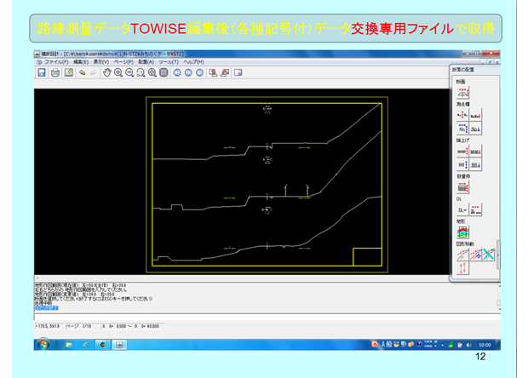528x378 pixels.
Task: Click the third blue circle page icon
Action: coord(200,72)
